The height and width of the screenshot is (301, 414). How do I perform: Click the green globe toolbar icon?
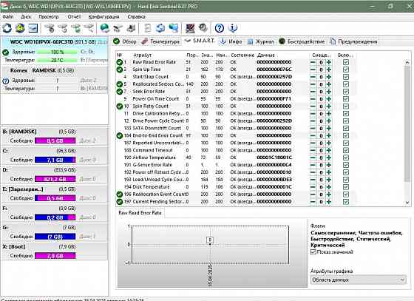105,28
